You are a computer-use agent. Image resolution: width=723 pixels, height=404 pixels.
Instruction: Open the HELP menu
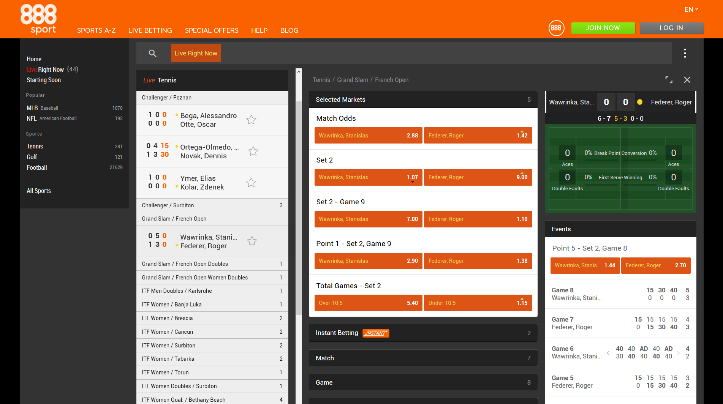(x=259, y=30)
